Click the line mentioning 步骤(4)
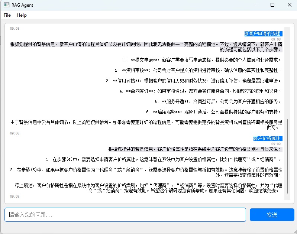The width and height of the screenshot is (297, 234). click(164, 160)
